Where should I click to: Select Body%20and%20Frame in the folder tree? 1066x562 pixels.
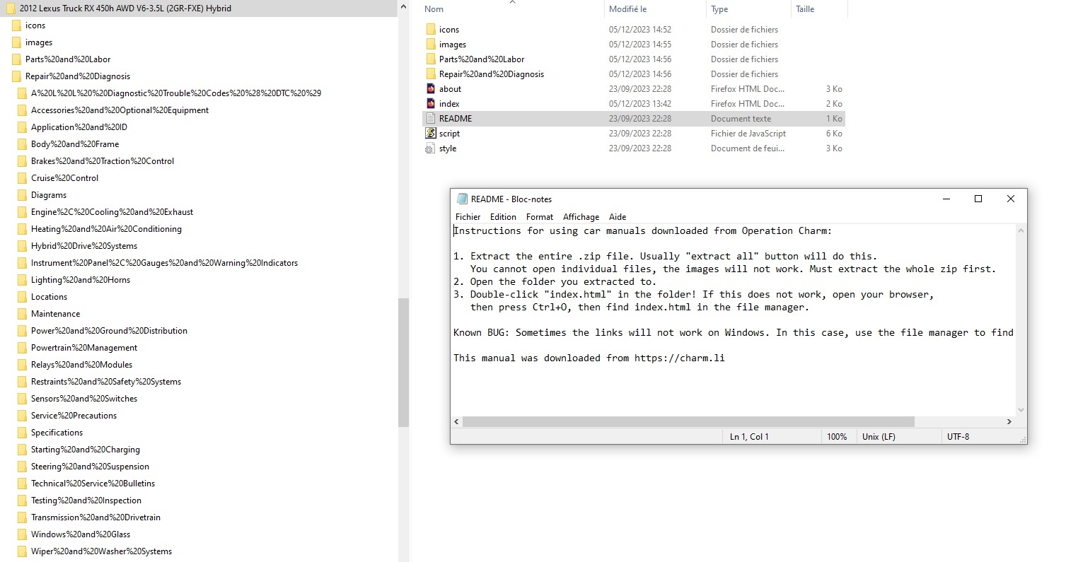point(75,144)
